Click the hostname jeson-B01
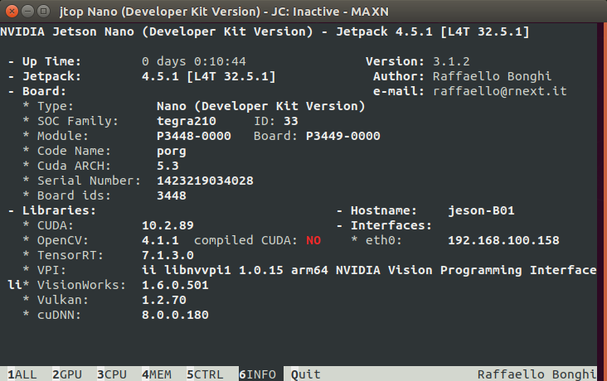607x381 pixels. (x=481, y=210)
